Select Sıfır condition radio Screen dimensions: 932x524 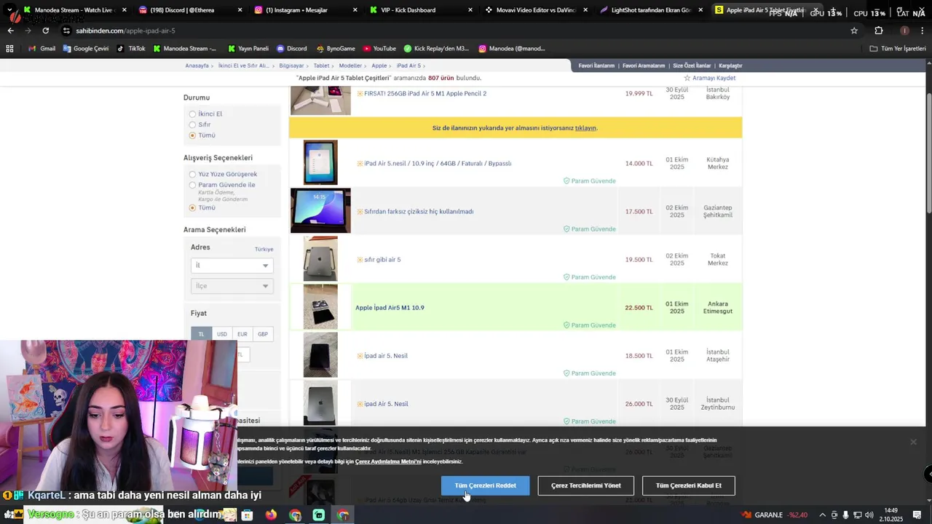[192, 124]
